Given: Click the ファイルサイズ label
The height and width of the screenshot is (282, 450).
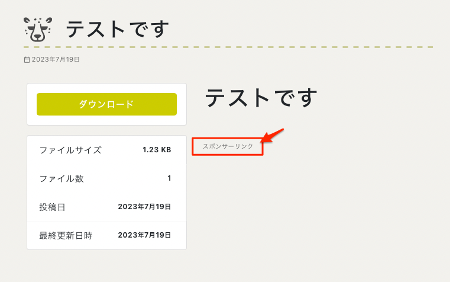Looking at the screenshot, I should [x=70, y=150].
